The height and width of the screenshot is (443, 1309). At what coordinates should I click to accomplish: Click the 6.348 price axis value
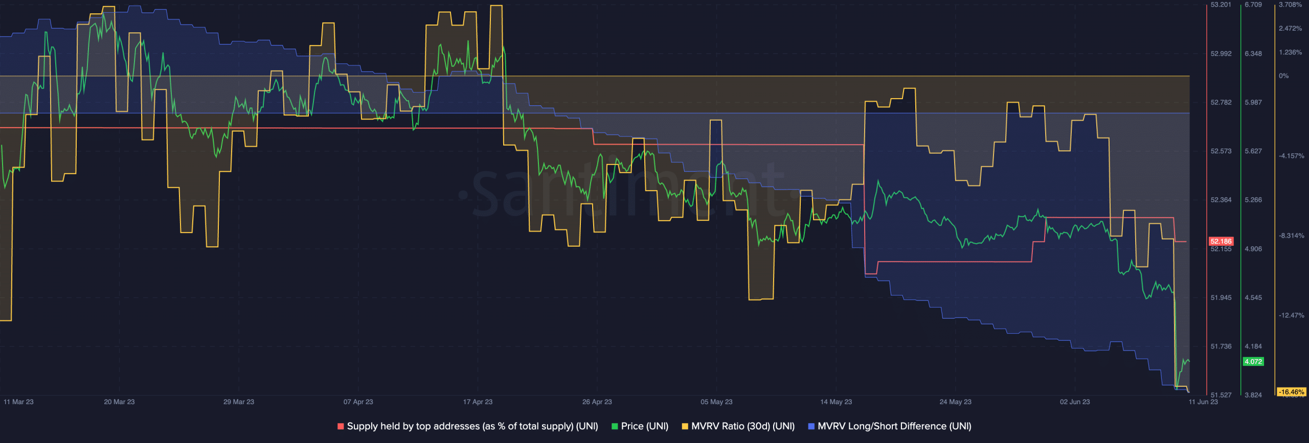(x=1253, y=54)
